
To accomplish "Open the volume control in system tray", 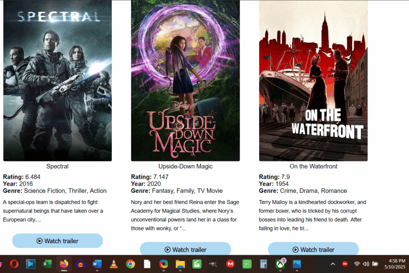I will [366, 264].
